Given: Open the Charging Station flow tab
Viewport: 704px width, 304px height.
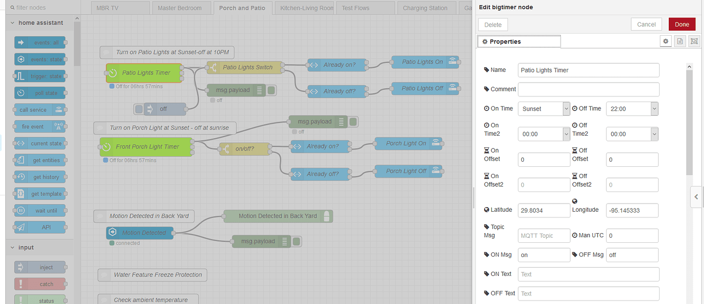Looking at the screenshot, I should pos(426,8).
